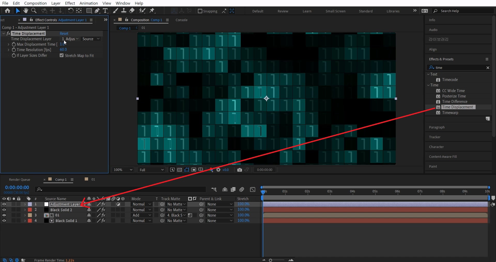496x262 pixels.
Task: Collapse the Time category in Effects & Presets
Action: [428, 85]
